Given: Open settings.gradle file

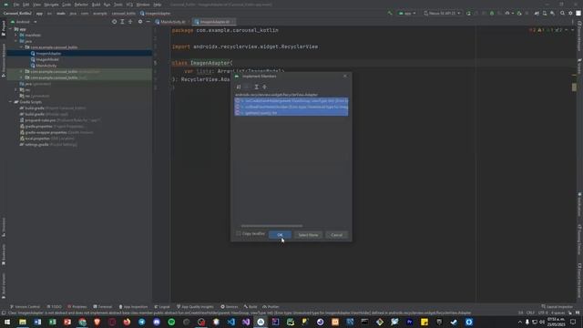Looking at the screenshot, I should pos(36,144).
